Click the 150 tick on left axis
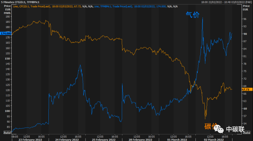 click(7, 58)
